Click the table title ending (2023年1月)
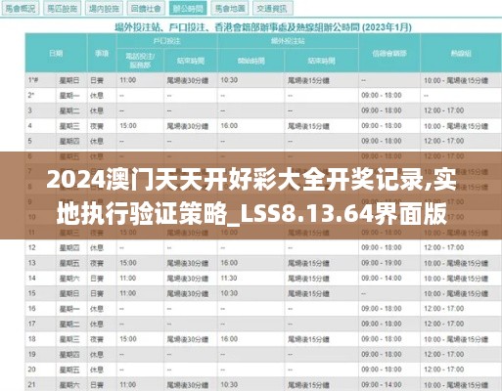502x391 pixels. (263, 27)
